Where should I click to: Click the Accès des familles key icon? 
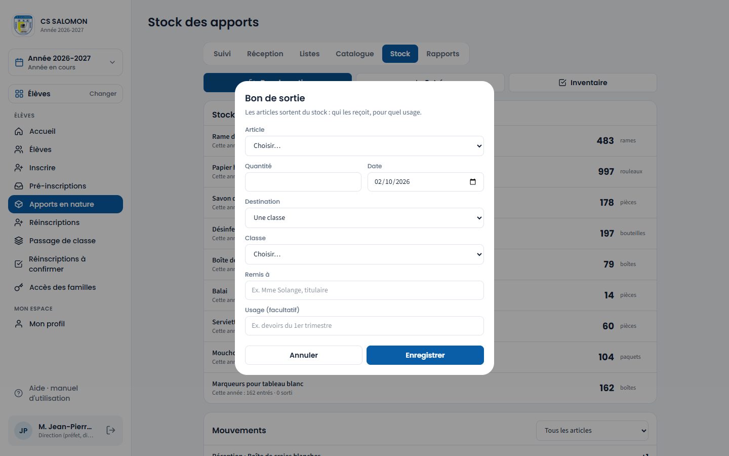[x=19, y=287]
